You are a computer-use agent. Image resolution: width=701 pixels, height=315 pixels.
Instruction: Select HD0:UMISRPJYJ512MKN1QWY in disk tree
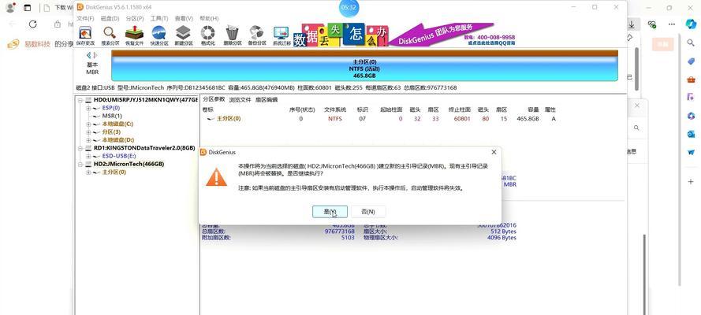click(x=146, y=100)
